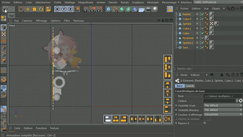Open the MoGraph menu
Viewport: 243px width, 137px height.
153,3
